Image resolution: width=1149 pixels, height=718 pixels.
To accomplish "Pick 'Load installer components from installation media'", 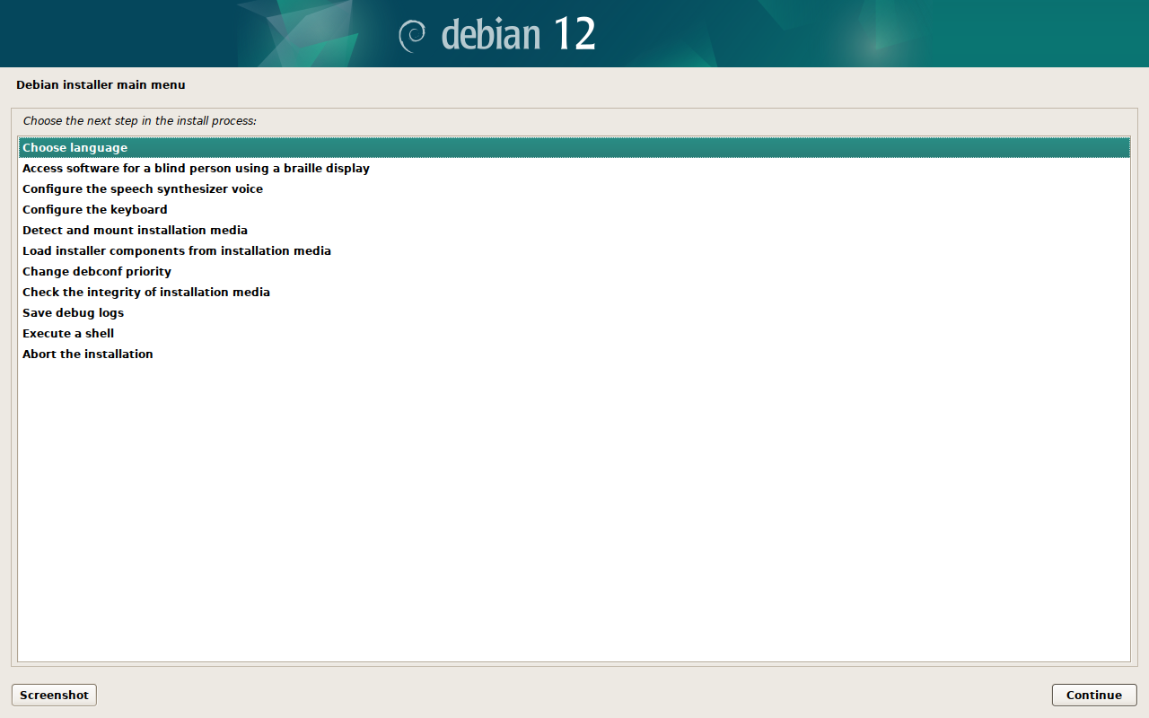I will [574, 251].
